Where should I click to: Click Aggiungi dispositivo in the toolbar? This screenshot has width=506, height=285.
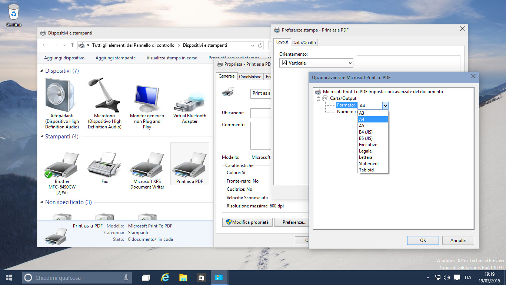point(64,58)
